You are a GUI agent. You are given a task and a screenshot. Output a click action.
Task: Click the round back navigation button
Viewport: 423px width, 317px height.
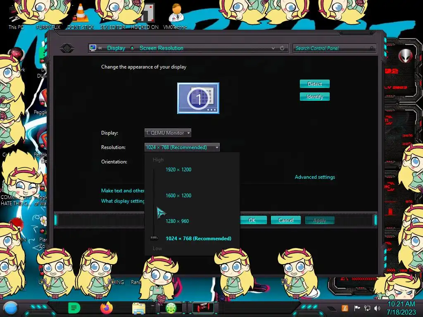[67, 48]
